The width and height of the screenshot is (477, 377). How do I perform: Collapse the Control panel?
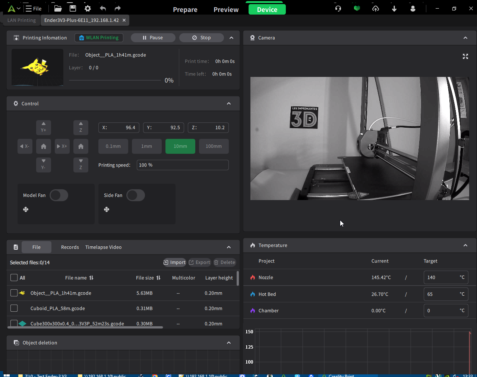coord(229,104)
